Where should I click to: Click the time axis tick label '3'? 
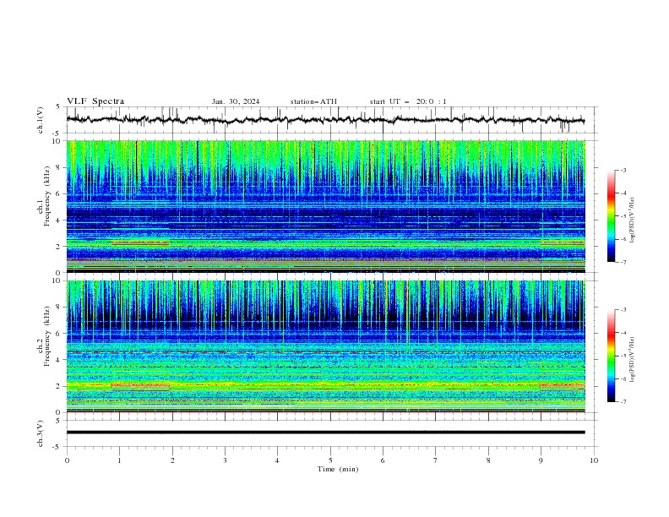[225, 460]
